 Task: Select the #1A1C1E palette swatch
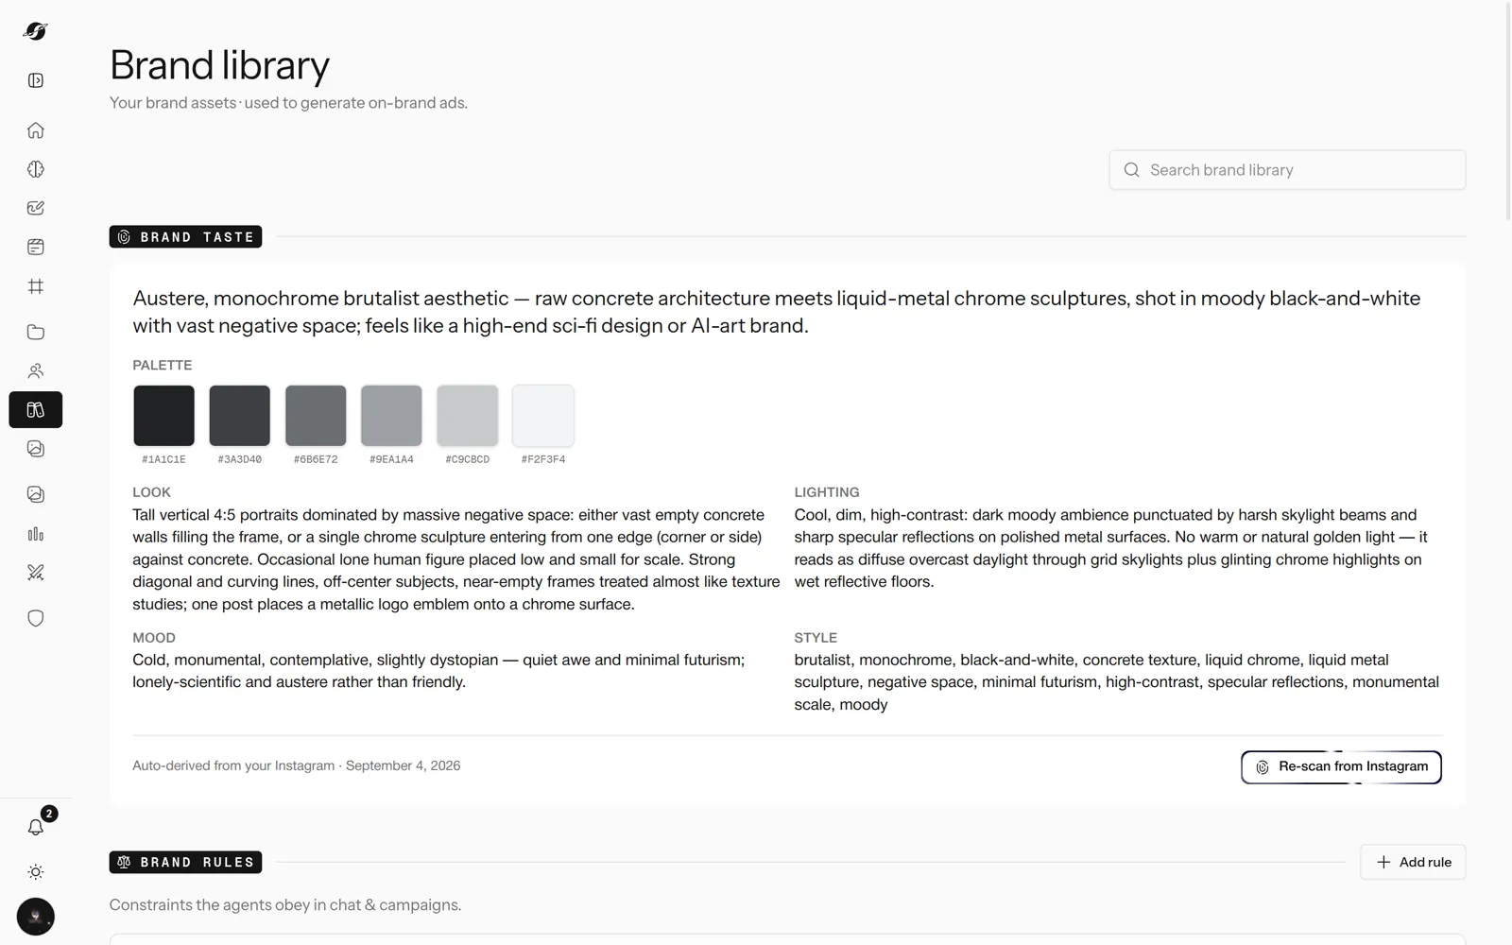[x=163, y=416]
